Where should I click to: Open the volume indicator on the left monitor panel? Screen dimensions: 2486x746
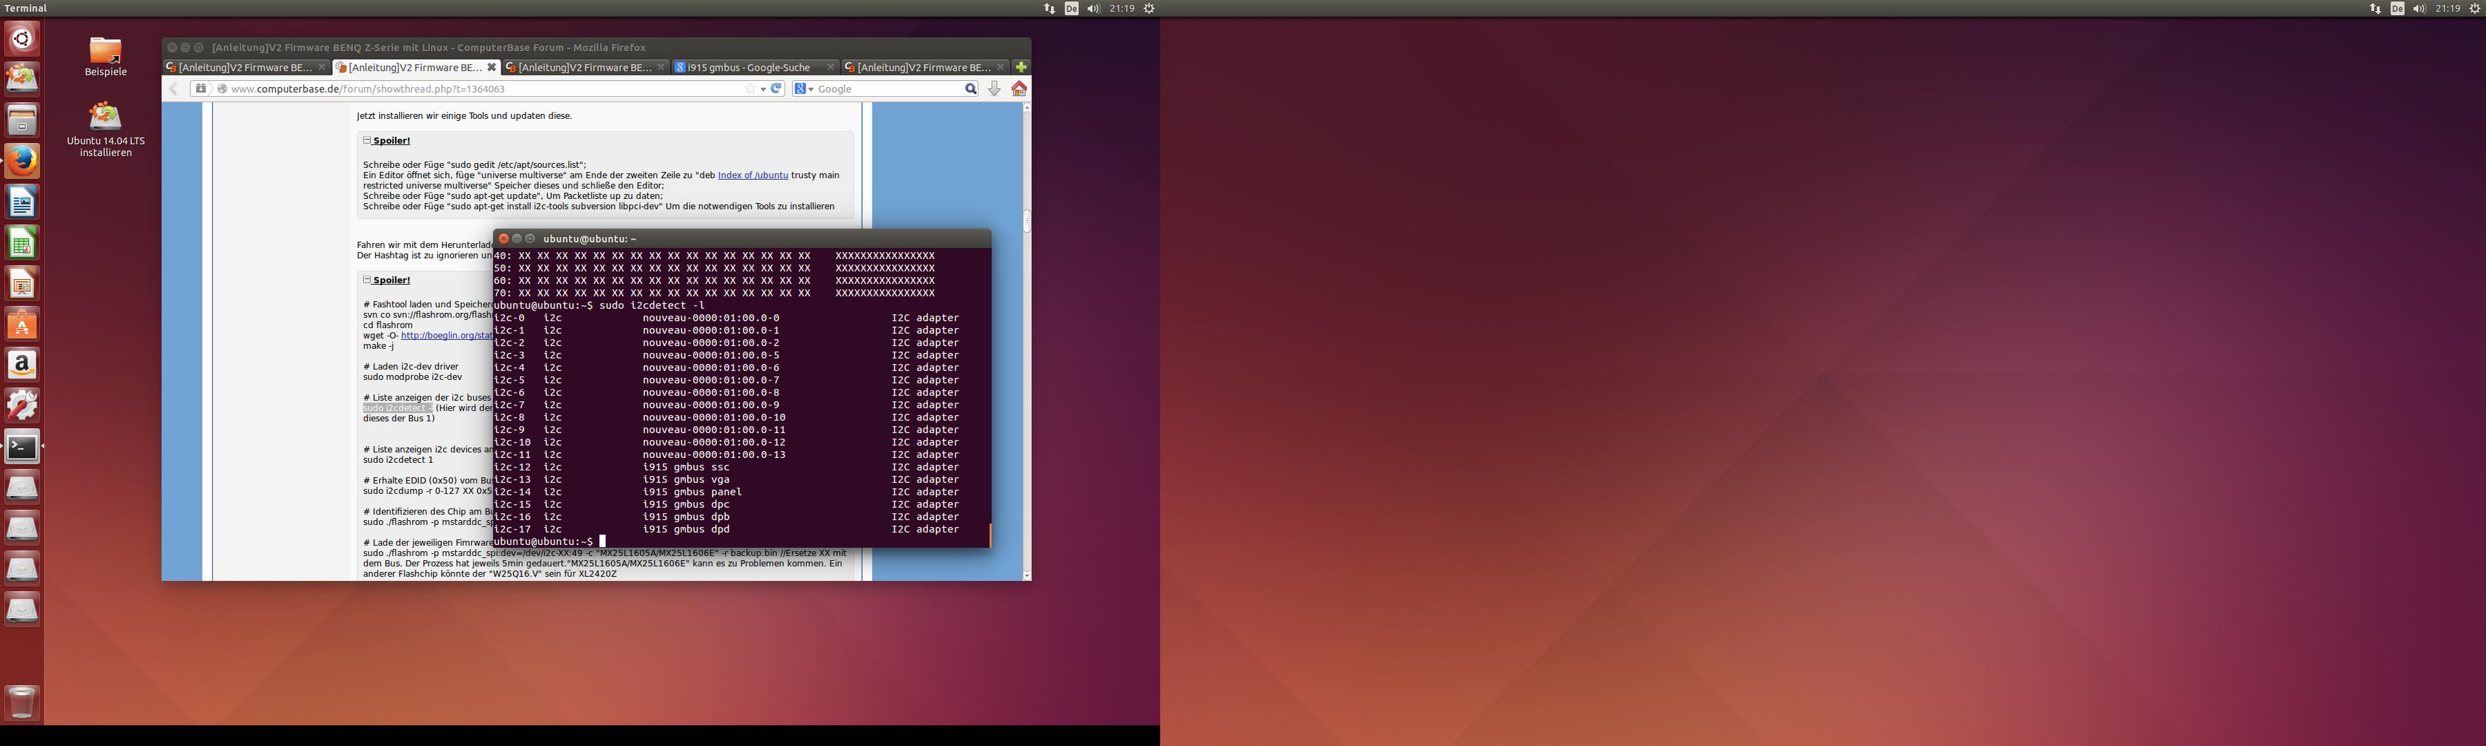[x=1093, y=9]
